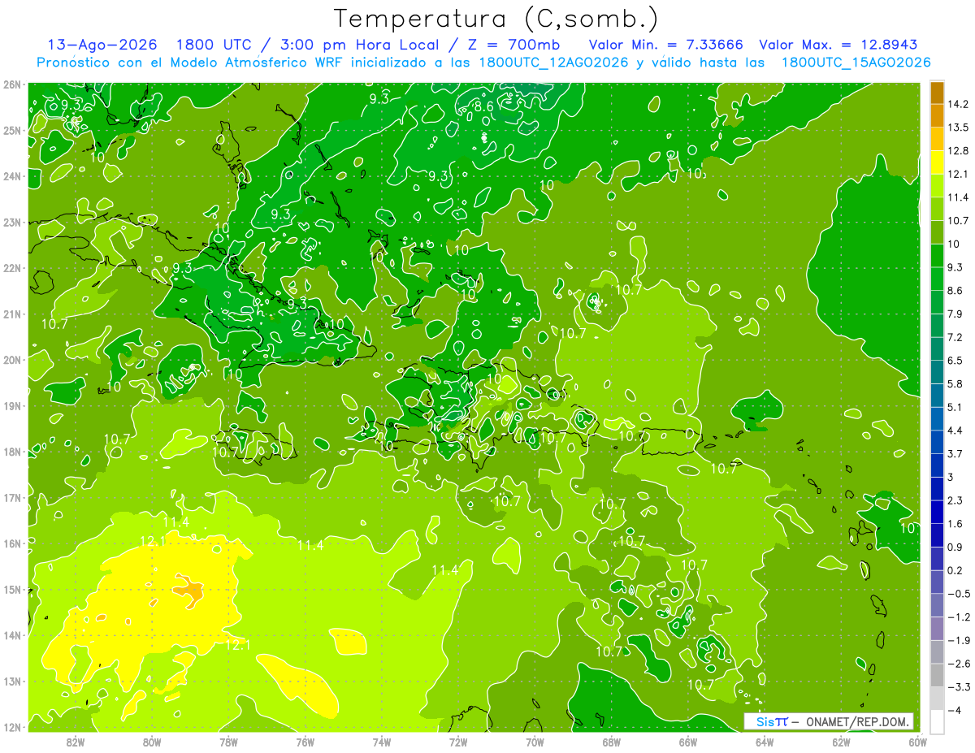Screen dimensions: 975x753
Task: Click the legend value 14.2
Action: point(959,104)
